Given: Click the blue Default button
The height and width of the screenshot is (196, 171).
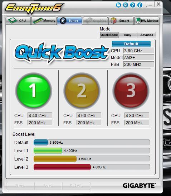Looking at the screenshot, I should (131, 44).
